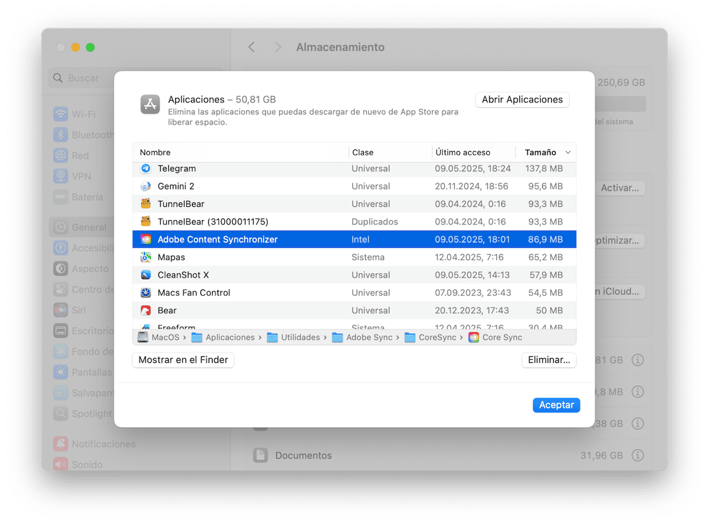Viewport: 709px width, 525px height.
Task: Select Pantallas in the settings sidebar
Action: click(82, 372)
